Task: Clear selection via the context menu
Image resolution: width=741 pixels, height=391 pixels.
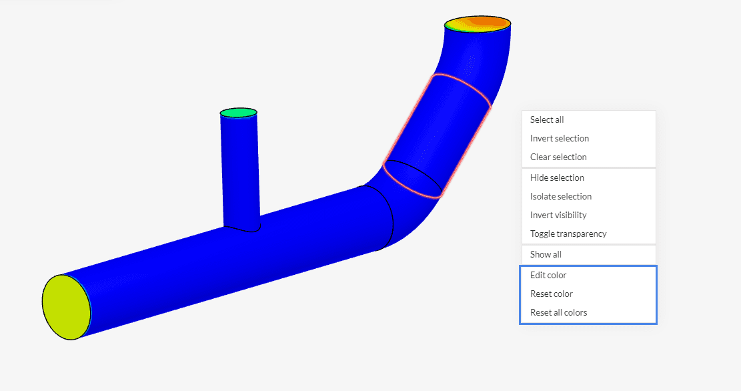Action: 558,157
